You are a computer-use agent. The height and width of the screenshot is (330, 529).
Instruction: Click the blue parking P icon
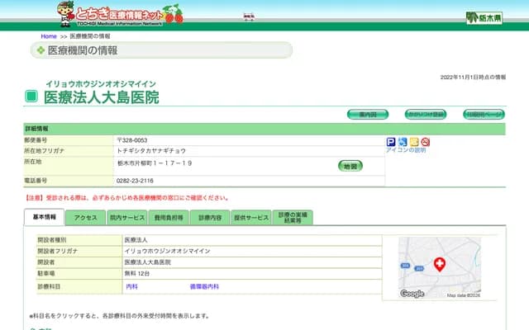391,142
